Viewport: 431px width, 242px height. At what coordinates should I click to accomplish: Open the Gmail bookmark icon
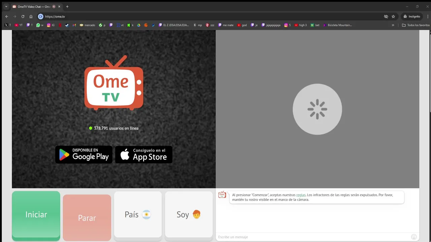point(74,25)
